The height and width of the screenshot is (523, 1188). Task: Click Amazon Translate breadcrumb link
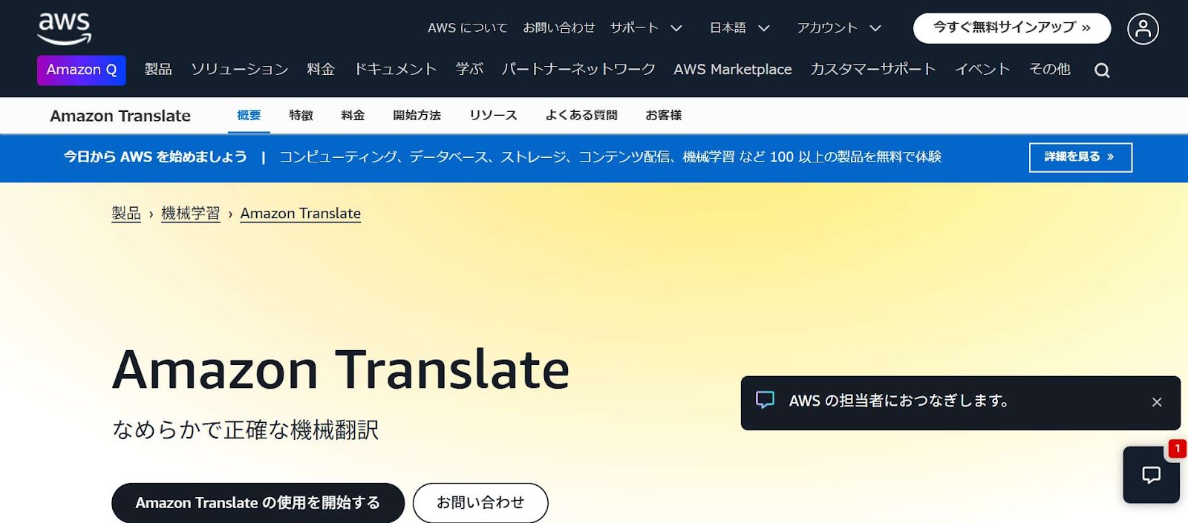[301, 214]
